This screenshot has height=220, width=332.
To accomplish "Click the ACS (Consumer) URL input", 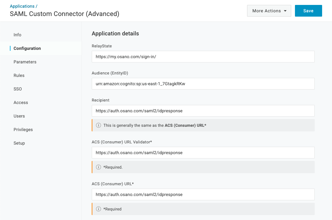I will tap(203, 194).
